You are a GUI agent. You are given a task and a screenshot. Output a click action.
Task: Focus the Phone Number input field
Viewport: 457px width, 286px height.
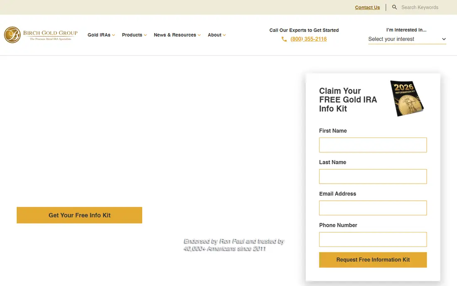[373, 239]
